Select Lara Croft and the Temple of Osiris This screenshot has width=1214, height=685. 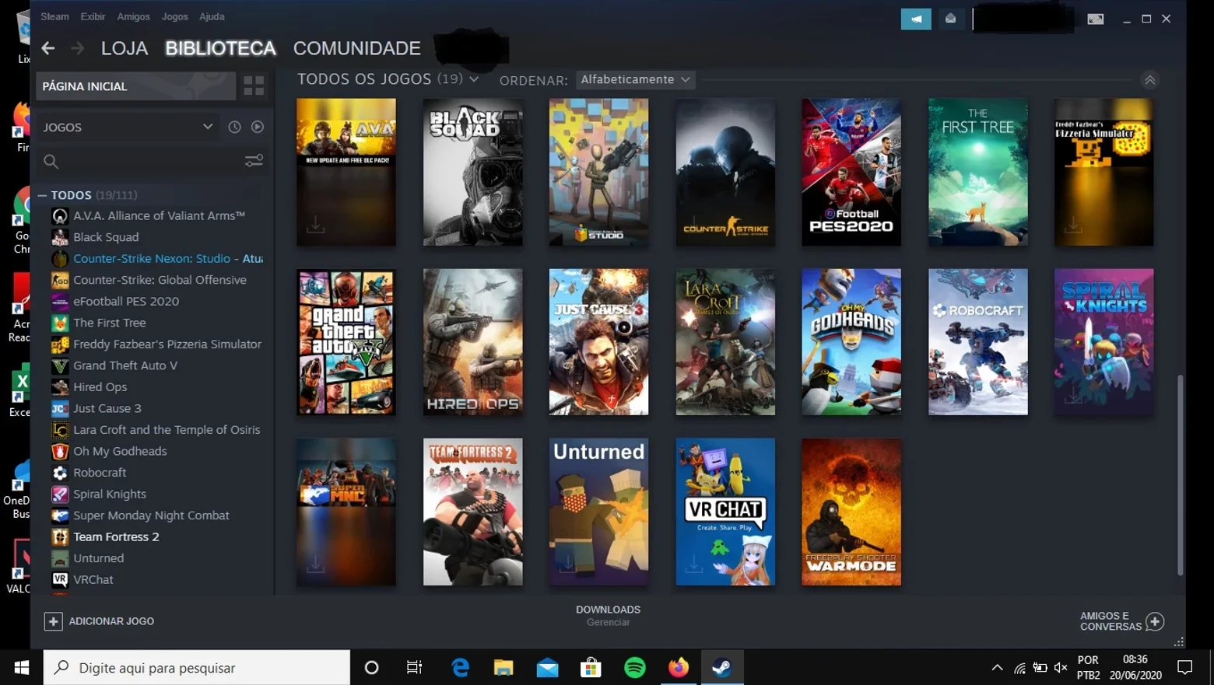157,429
